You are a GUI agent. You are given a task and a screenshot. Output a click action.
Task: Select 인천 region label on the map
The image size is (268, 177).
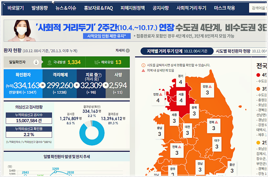click(158, 98)
